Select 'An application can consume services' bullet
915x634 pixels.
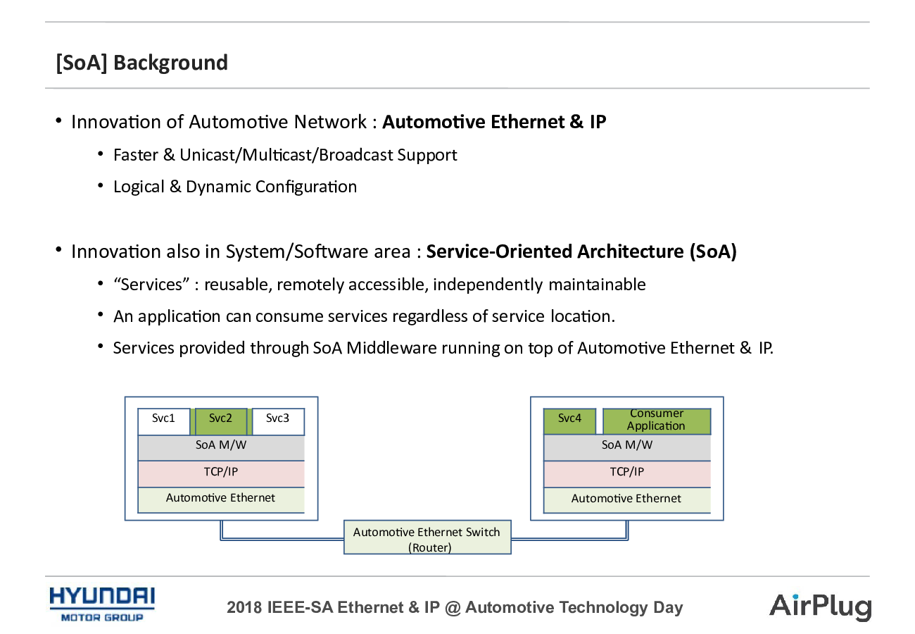(364, 316)
